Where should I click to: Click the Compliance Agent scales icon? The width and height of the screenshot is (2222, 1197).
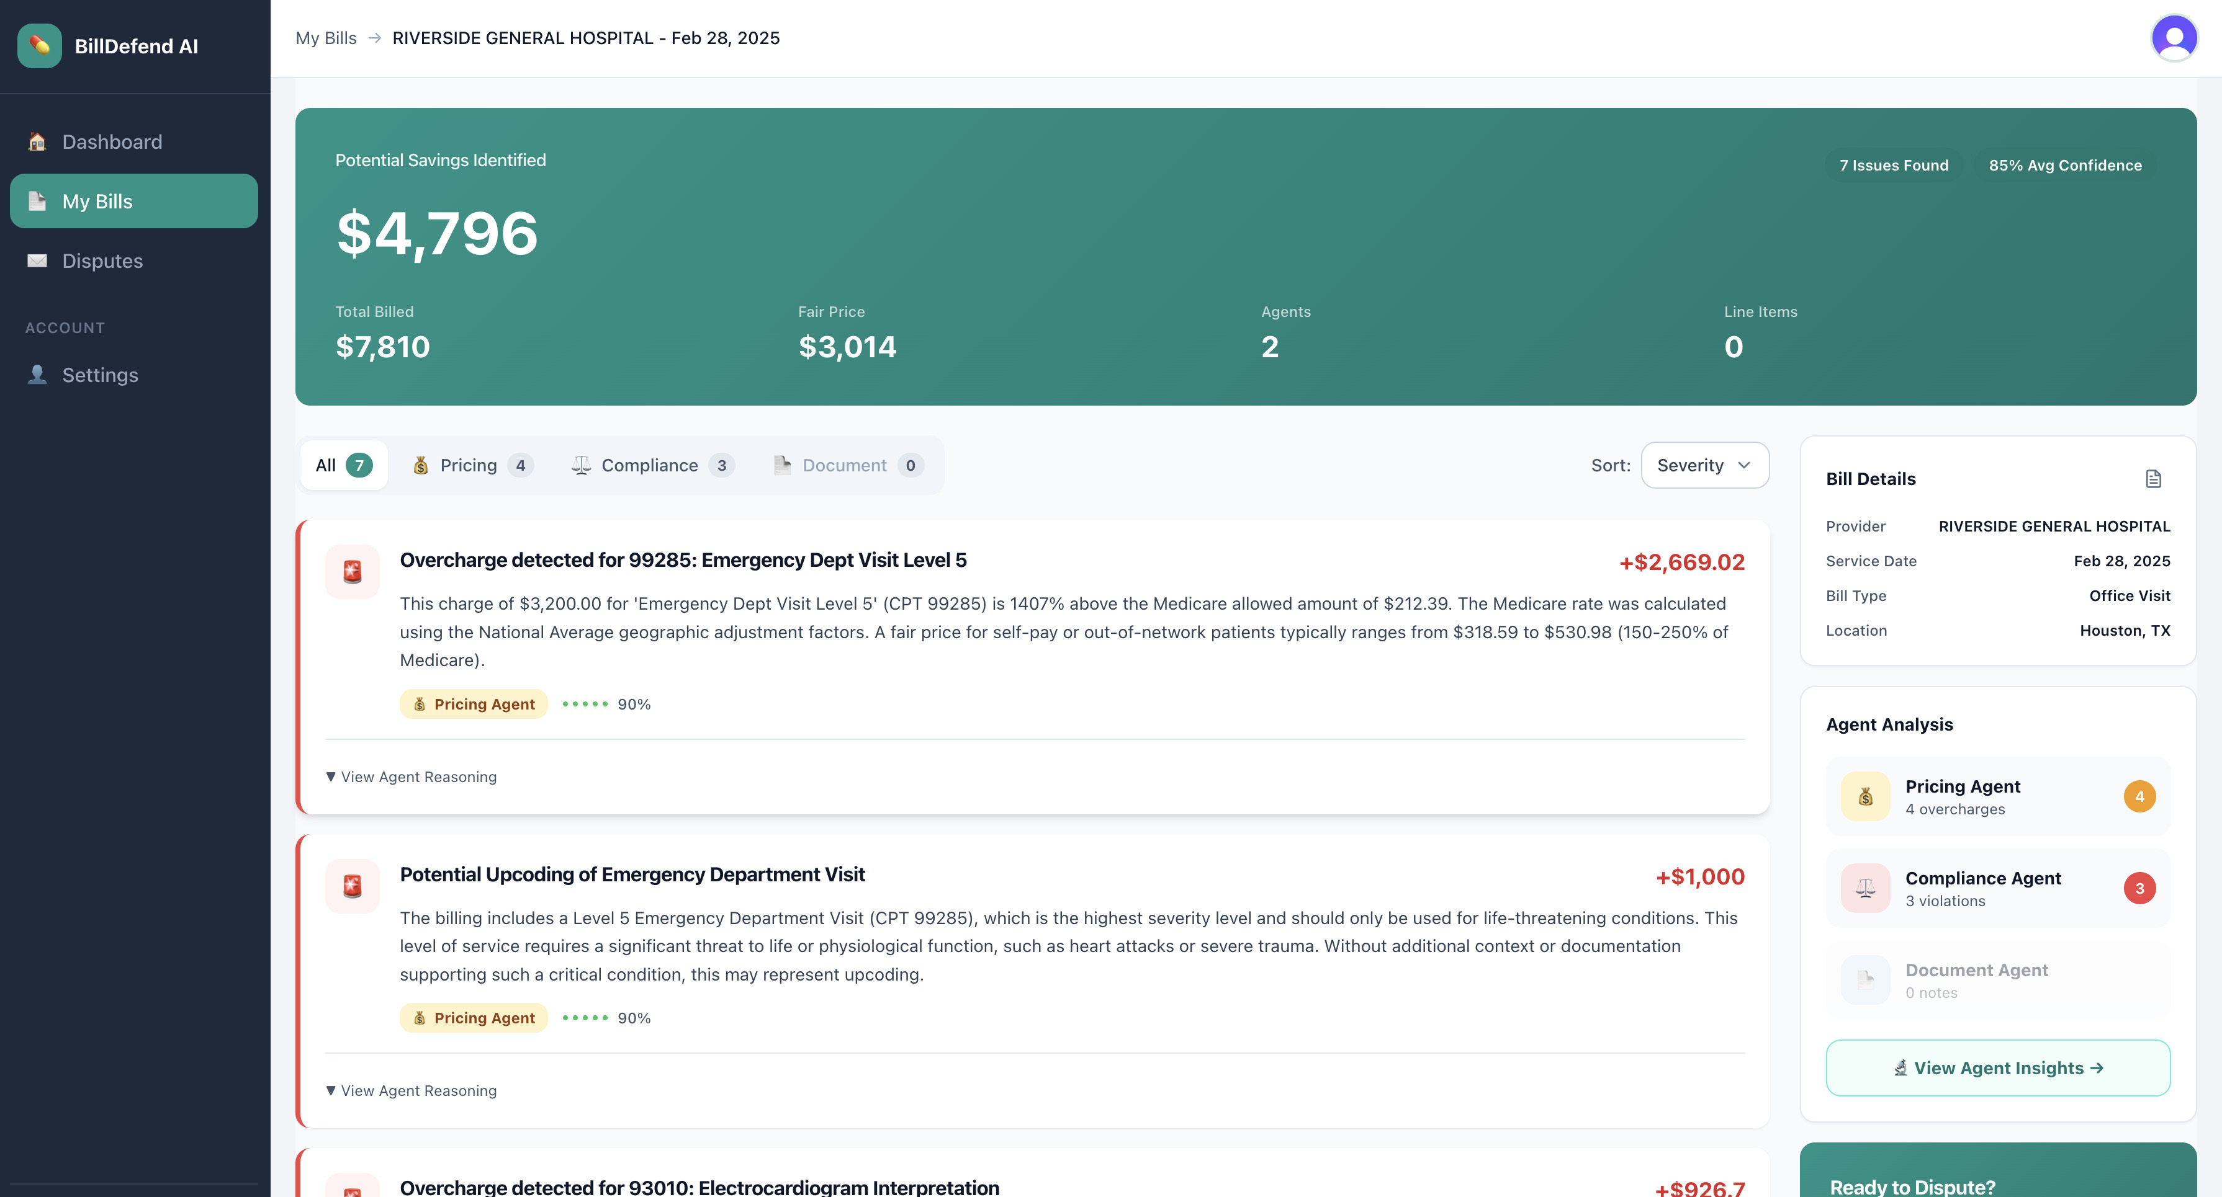tap(1865, 888)
